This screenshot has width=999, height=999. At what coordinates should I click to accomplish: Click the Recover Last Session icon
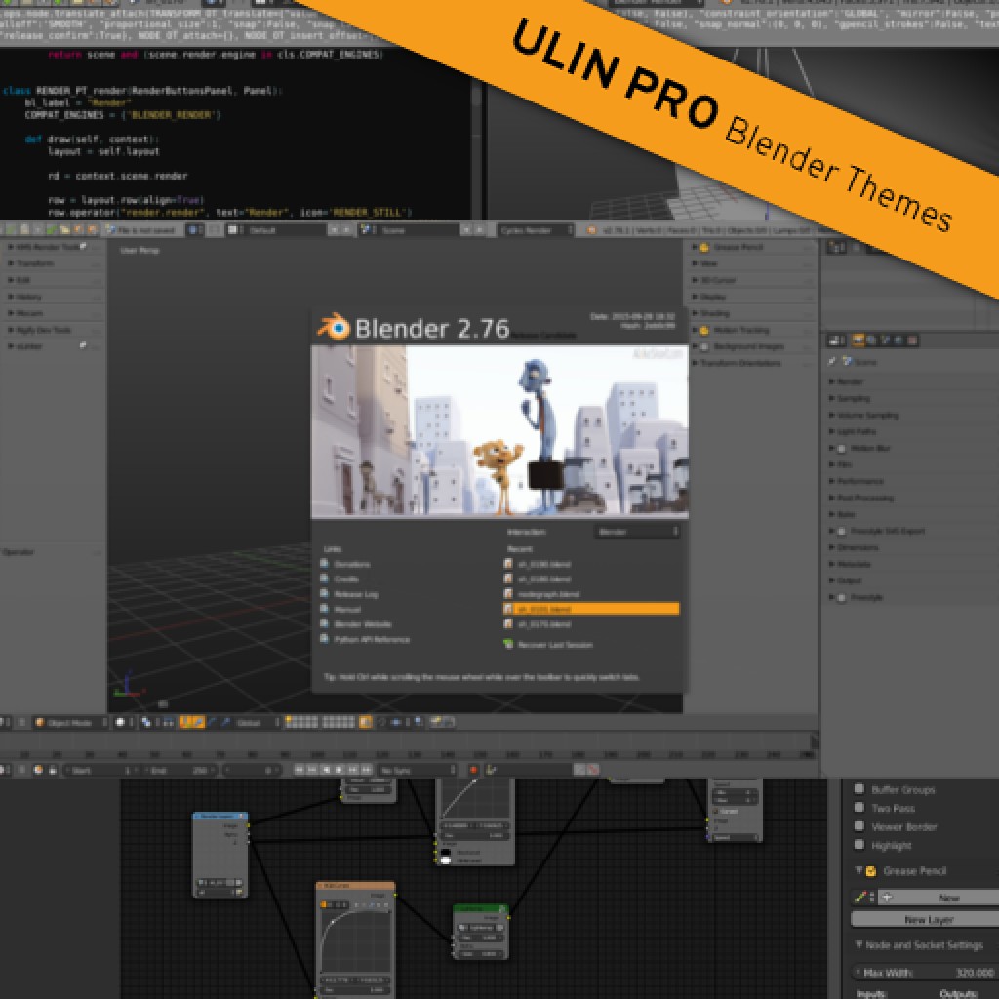[507, 645]
